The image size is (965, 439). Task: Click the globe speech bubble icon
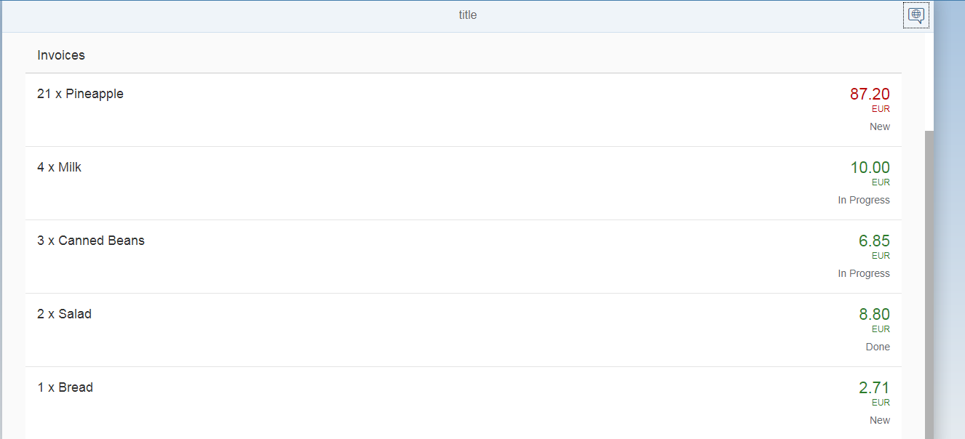click(916, 15)
